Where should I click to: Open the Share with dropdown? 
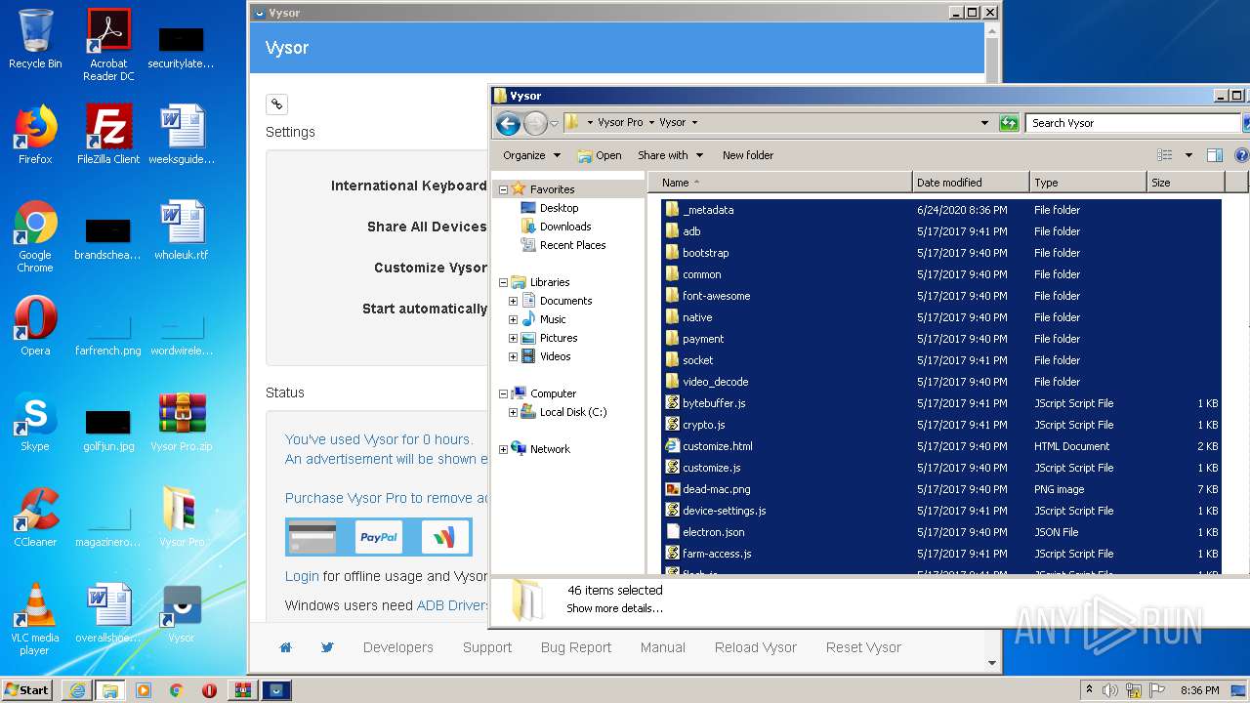click(670, 155)
